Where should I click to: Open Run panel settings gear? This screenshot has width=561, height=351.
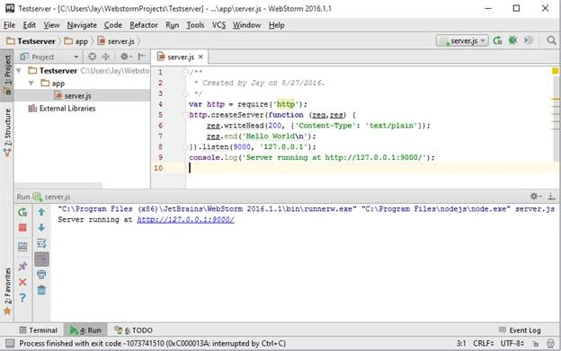535,196
